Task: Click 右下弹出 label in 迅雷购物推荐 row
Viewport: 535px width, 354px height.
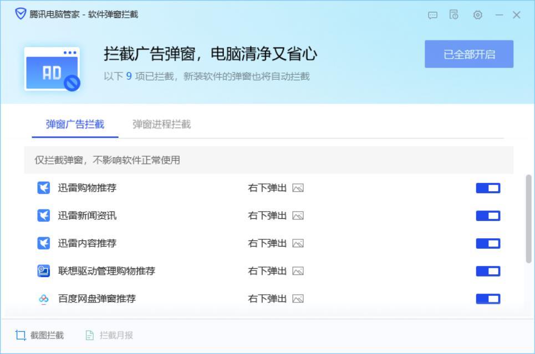Action: 267,188
